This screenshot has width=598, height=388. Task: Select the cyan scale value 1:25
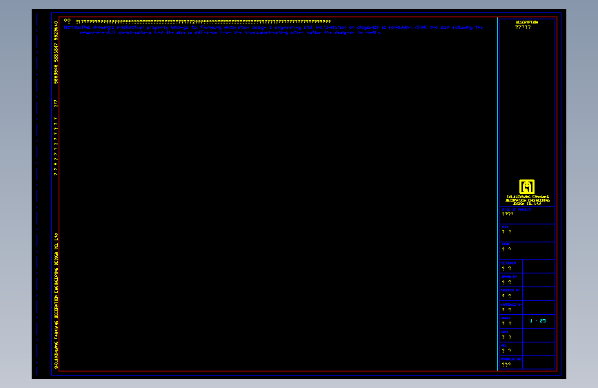point(538,321)
